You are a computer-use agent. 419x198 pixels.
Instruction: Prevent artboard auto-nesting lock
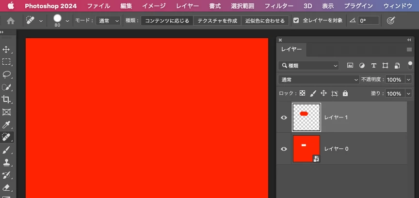pos(335,93)
